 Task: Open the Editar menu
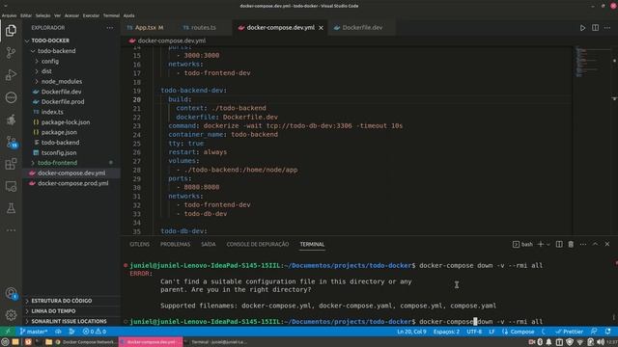[26, 15]
